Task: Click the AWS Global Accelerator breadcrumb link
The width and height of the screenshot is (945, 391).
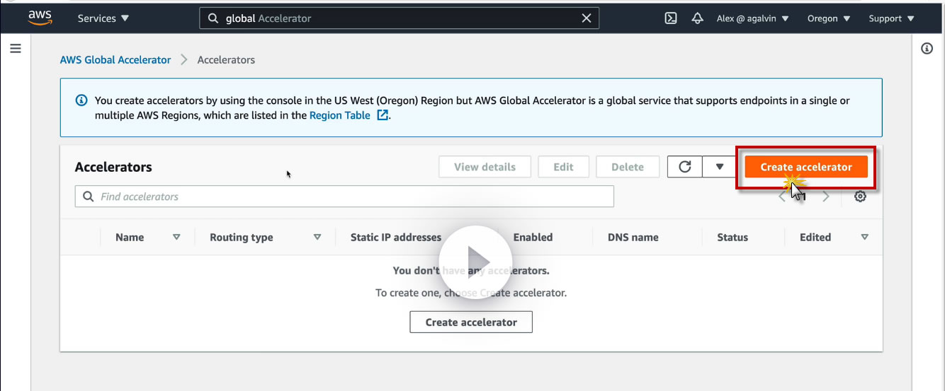Action: click(x=115, y=60)
